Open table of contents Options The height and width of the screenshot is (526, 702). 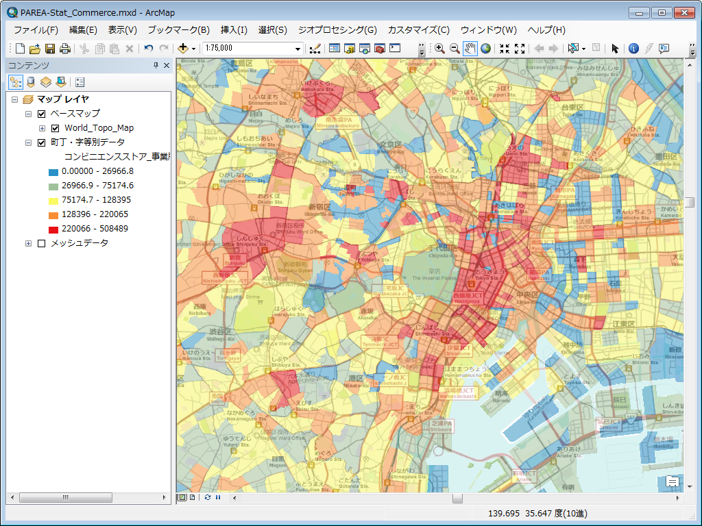coord(80,82)
